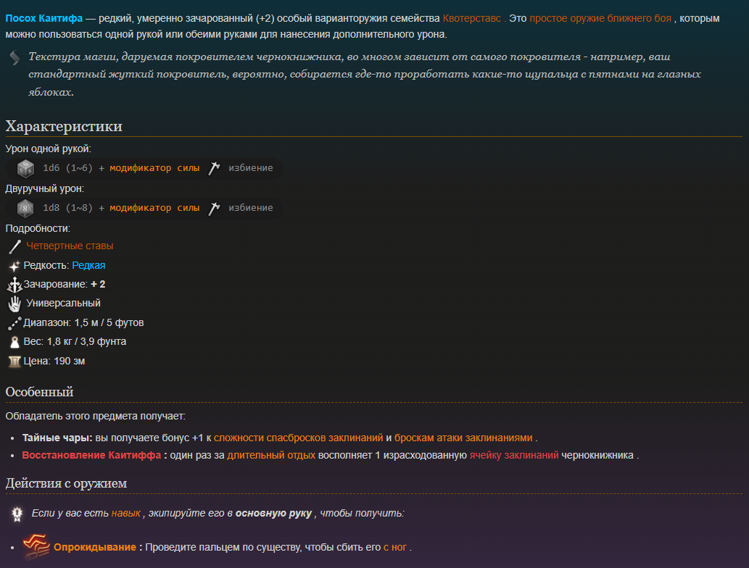Click избиение in the one-handed damage row
This screenshot has height=568, width=749.
tap(251, 168)
